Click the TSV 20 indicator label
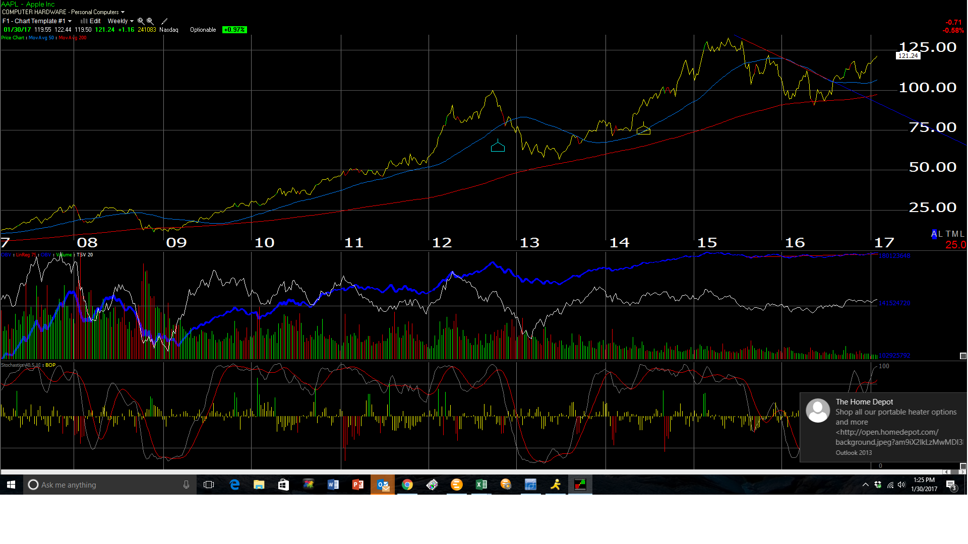Viewport: 968px width, 544px height. (85, 255)
